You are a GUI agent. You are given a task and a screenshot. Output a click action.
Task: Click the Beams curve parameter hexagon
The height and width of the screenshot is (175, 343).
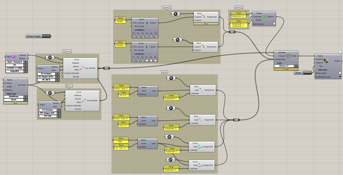(49, 93)
